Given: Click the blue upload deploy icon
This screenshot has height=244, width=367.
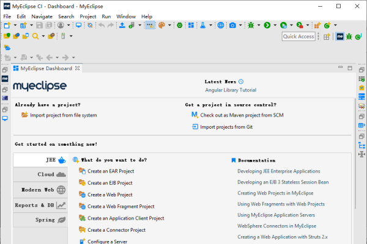Looking at the screenshot, I should 122,25.
